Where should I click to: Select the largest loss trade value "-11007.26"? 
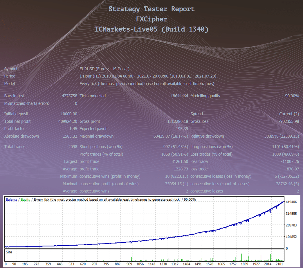[x=290, y=162]
